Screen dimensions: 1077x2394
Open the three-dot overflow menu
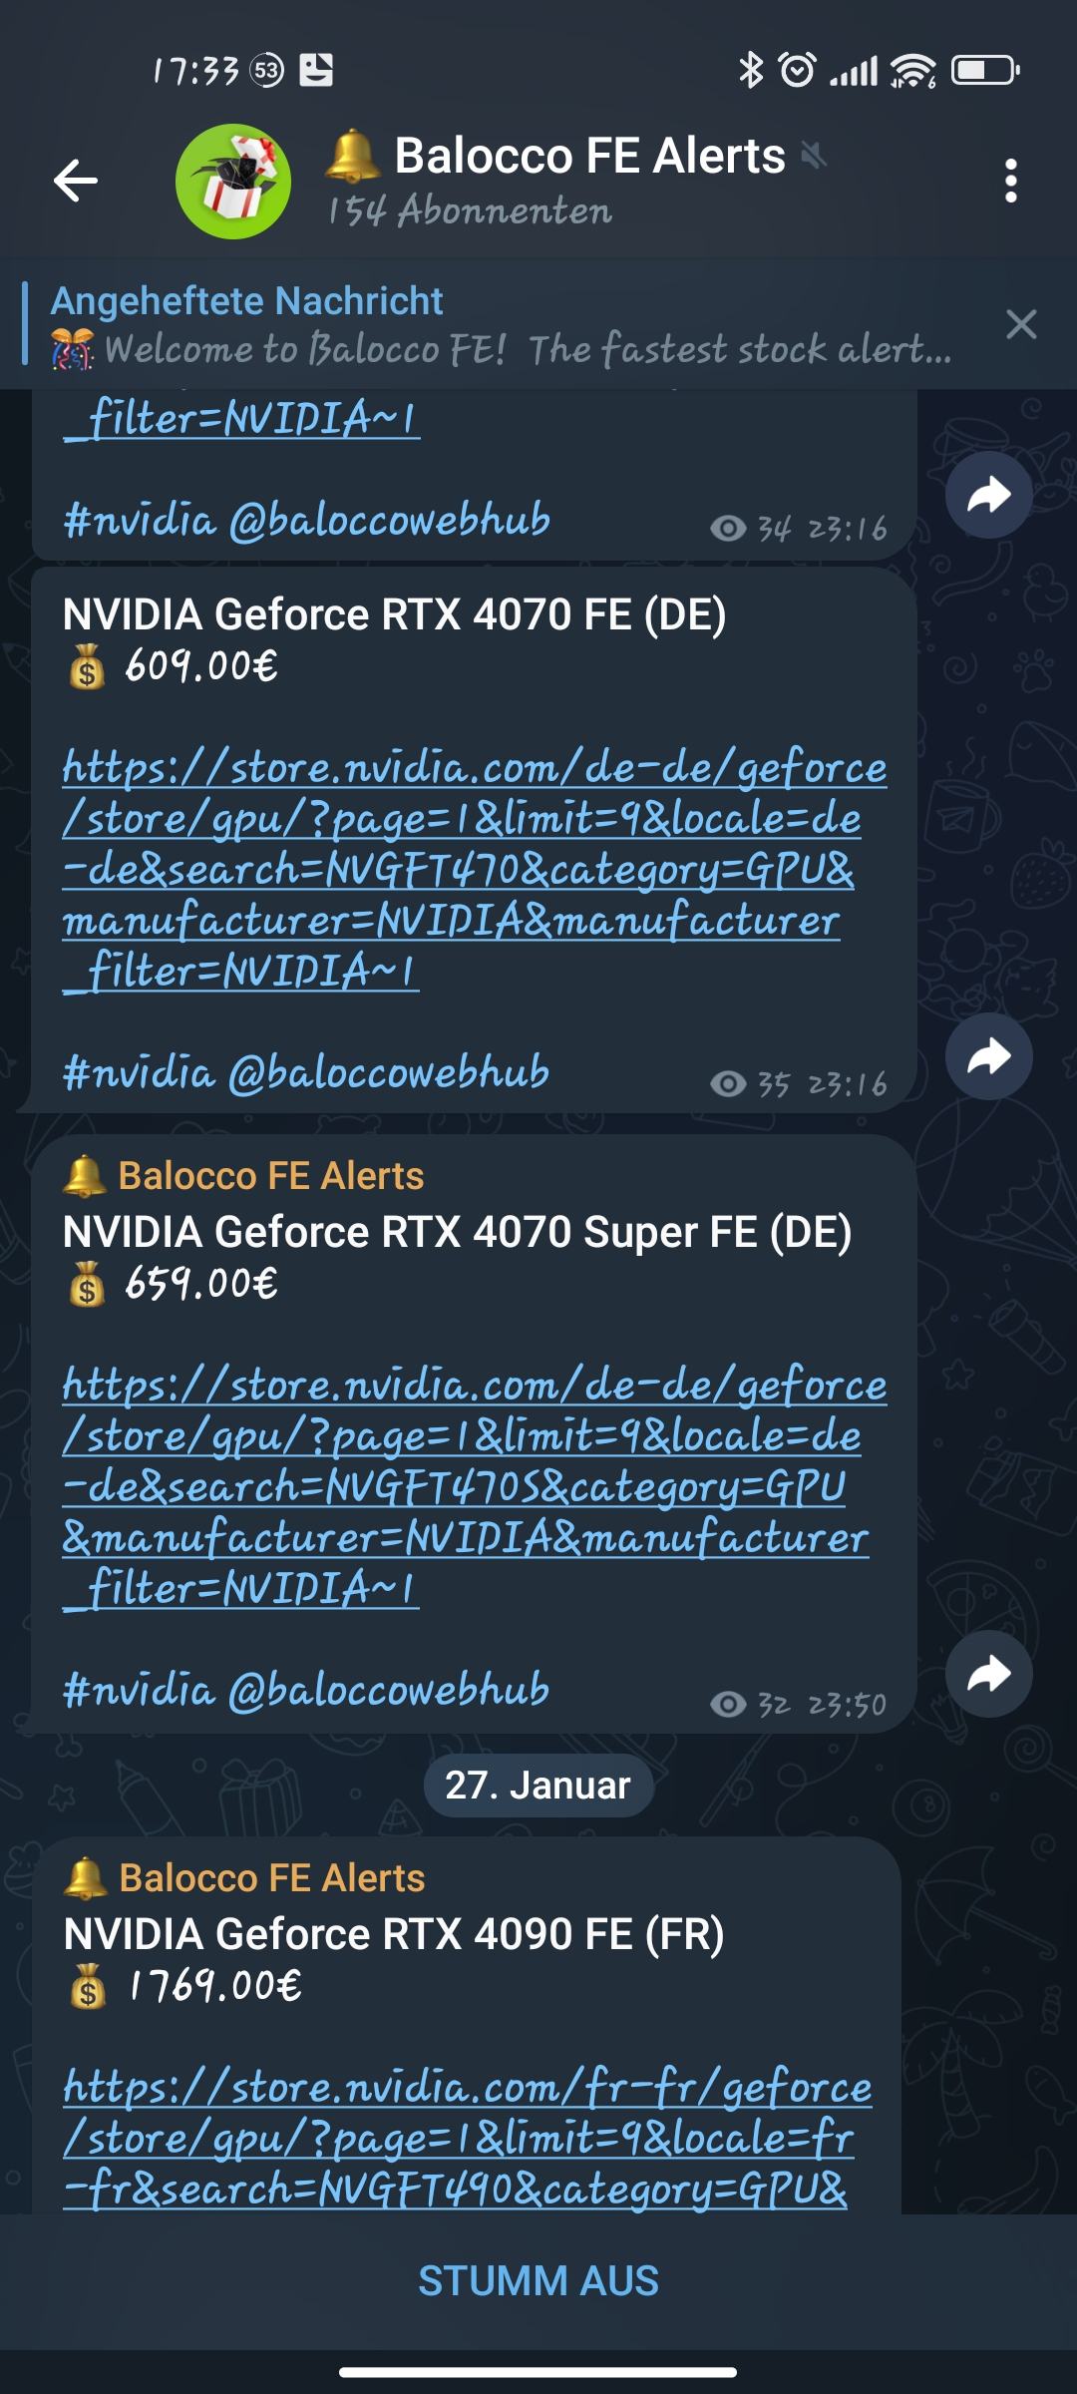point(1011,181)
